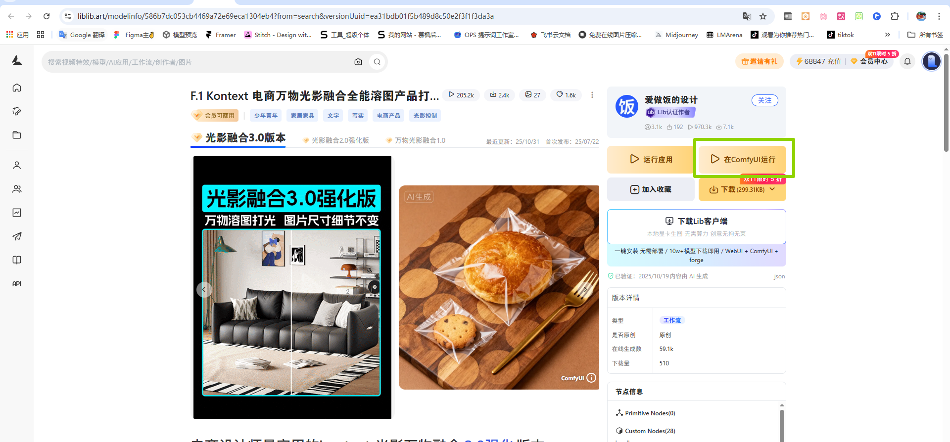Switch to 光影融合2.0强化版 version tab

tap(339, 140)
